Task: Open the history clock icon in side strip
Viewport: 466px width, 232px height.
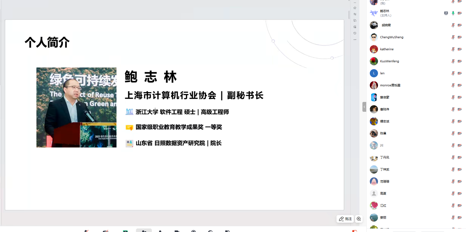Action: [x=355, y=33]
